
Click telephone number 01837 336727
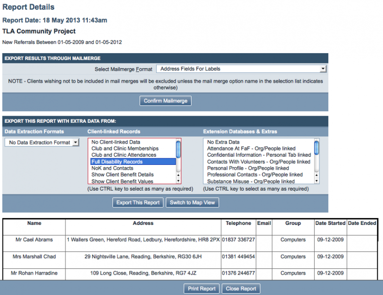(x=239, y=240)
